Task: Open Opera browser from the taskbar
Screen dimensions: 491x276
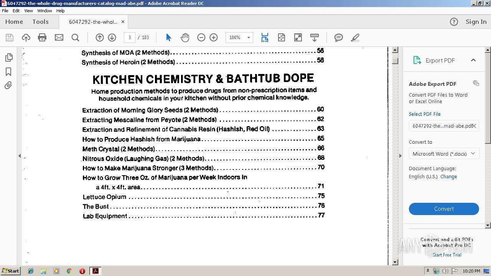Action: click(x=82, y=271)
